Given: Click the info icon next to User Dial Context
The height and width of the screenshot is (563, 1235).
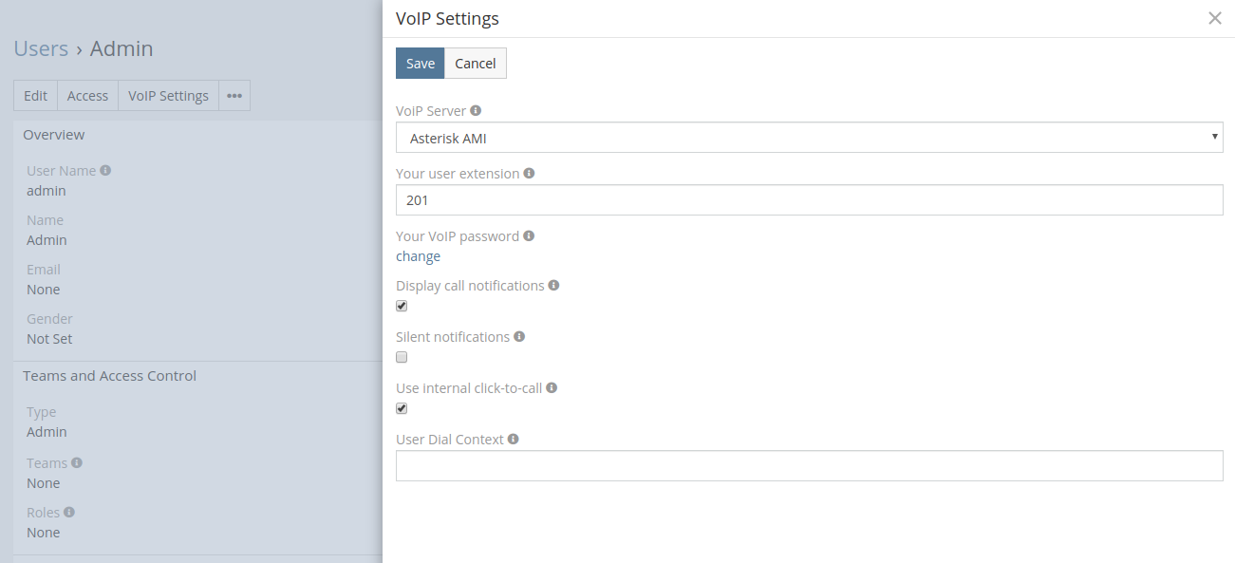Looking at the screenshot, I should (x=513, y=439).
